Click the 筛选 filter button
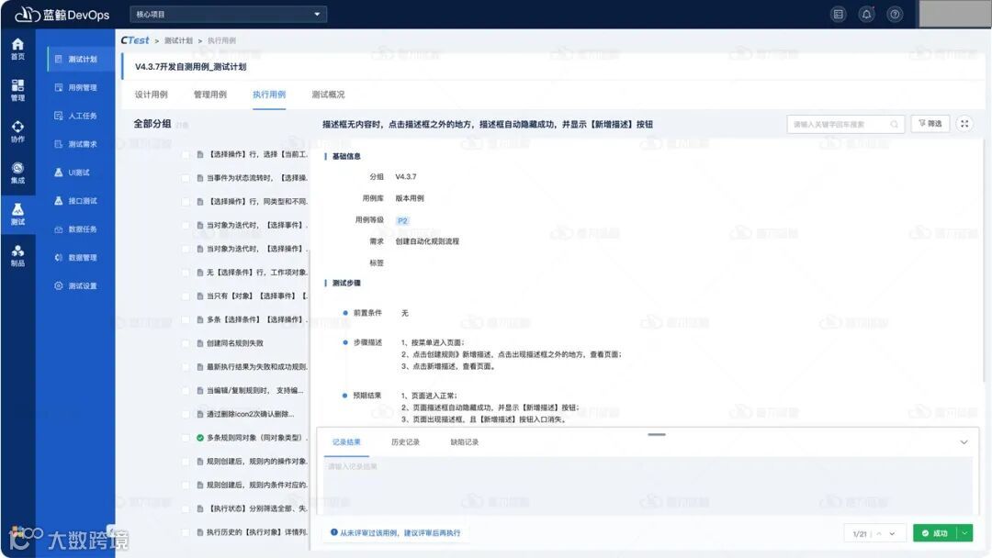Image resolution: width=992 pixels, height=558 pixels. click(930, 124)
